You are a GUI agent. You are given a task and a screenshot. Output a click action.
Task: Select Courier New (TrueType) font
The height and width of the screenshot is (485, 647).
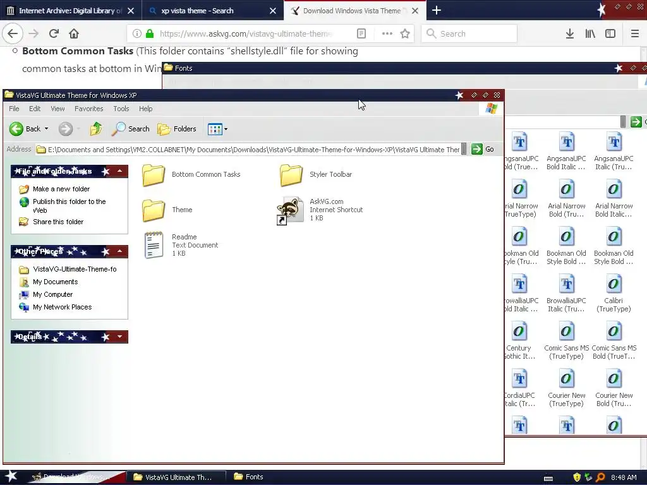(566, 388)
